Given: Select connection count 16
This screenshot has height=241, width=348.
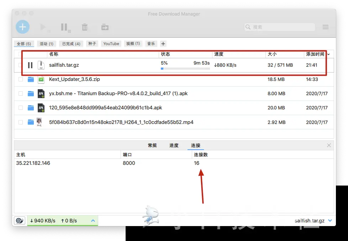Looking at the screenshot, I should (197, 163).
